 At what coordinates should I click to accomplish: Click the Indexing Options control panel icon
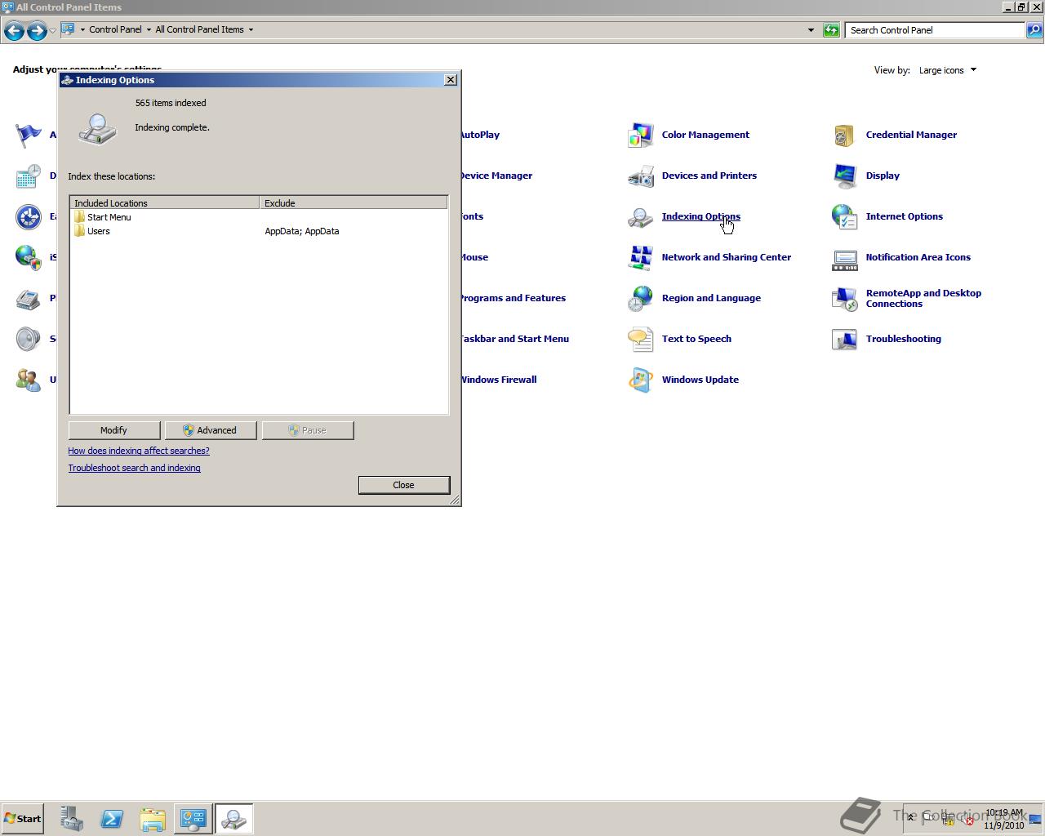[641, 216]
